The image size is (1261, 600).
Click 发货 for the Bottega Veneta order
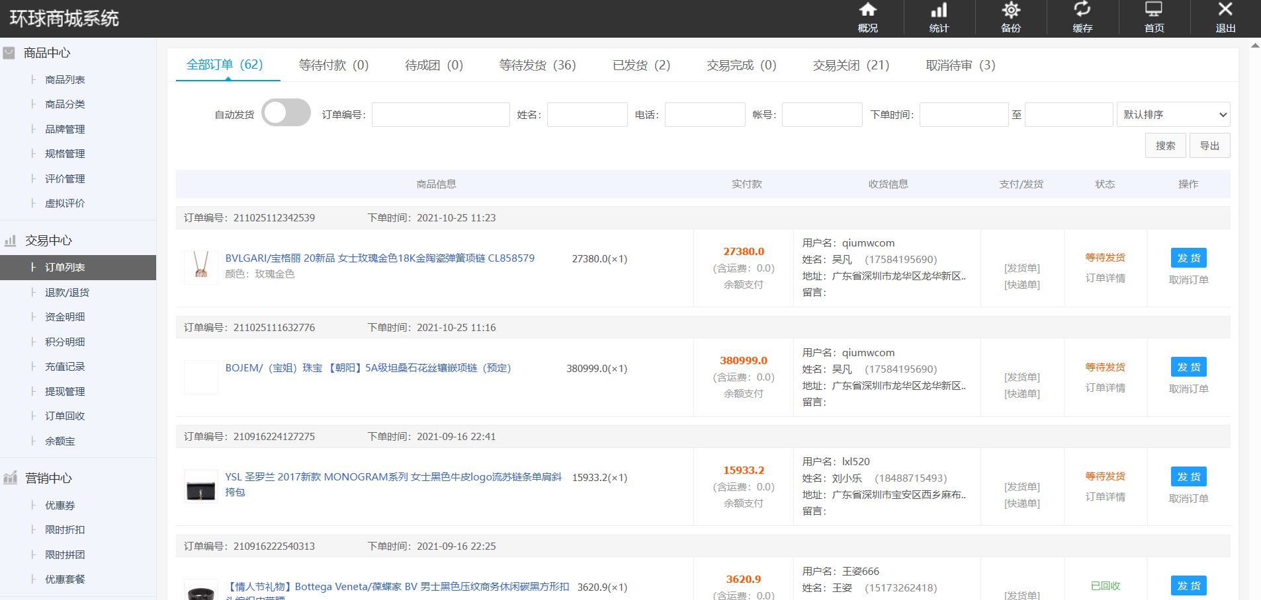tap(1189, 585)
